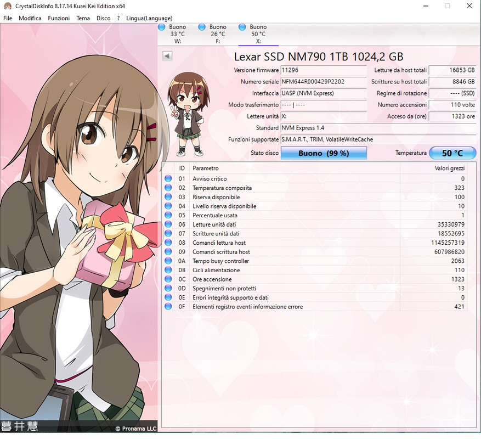The image size is (481, 439).
Task: Click the Buono (99 %) health status button
Action: (324, 153)
